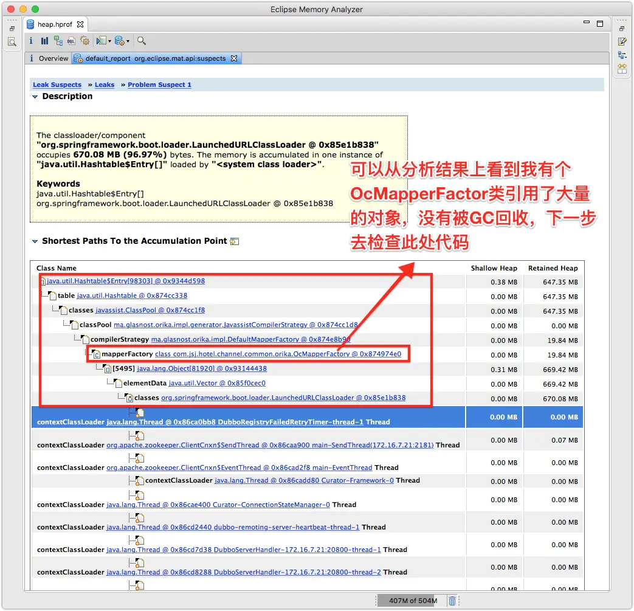Follow the Leaks breadcrumb link
Screen dimensions: 634x611
(105, 85)
